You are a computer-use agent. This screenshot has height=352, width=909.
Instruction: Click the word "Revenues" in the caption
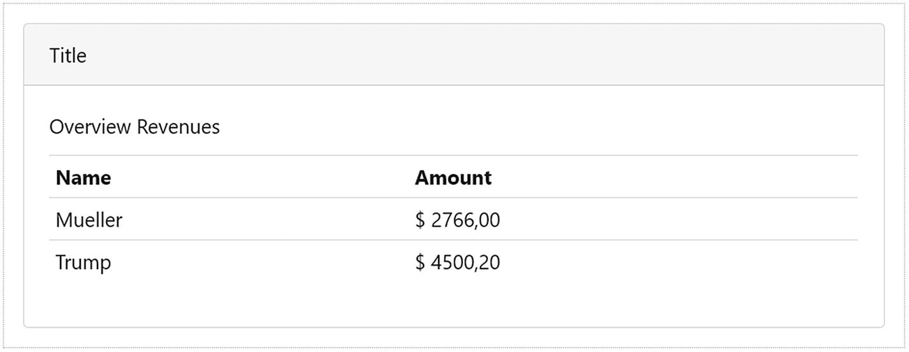(x=179, y=127)
